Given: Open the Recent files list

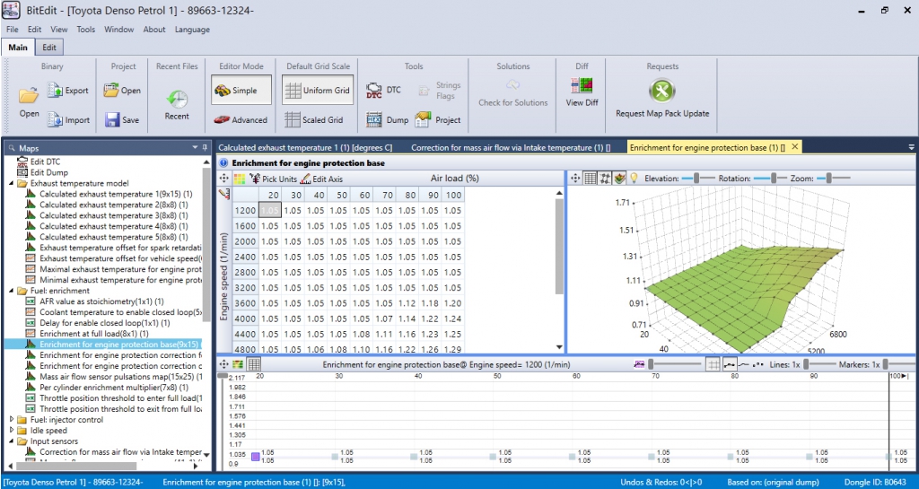Looking at the screenshot, I should click(177, 105).
